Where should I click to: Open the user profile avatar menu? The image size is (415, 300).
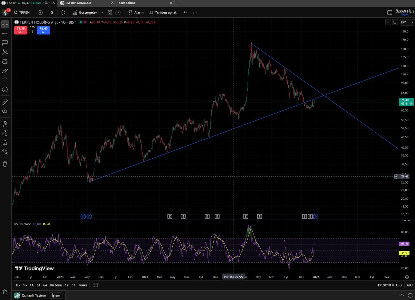tap(5, 13)
